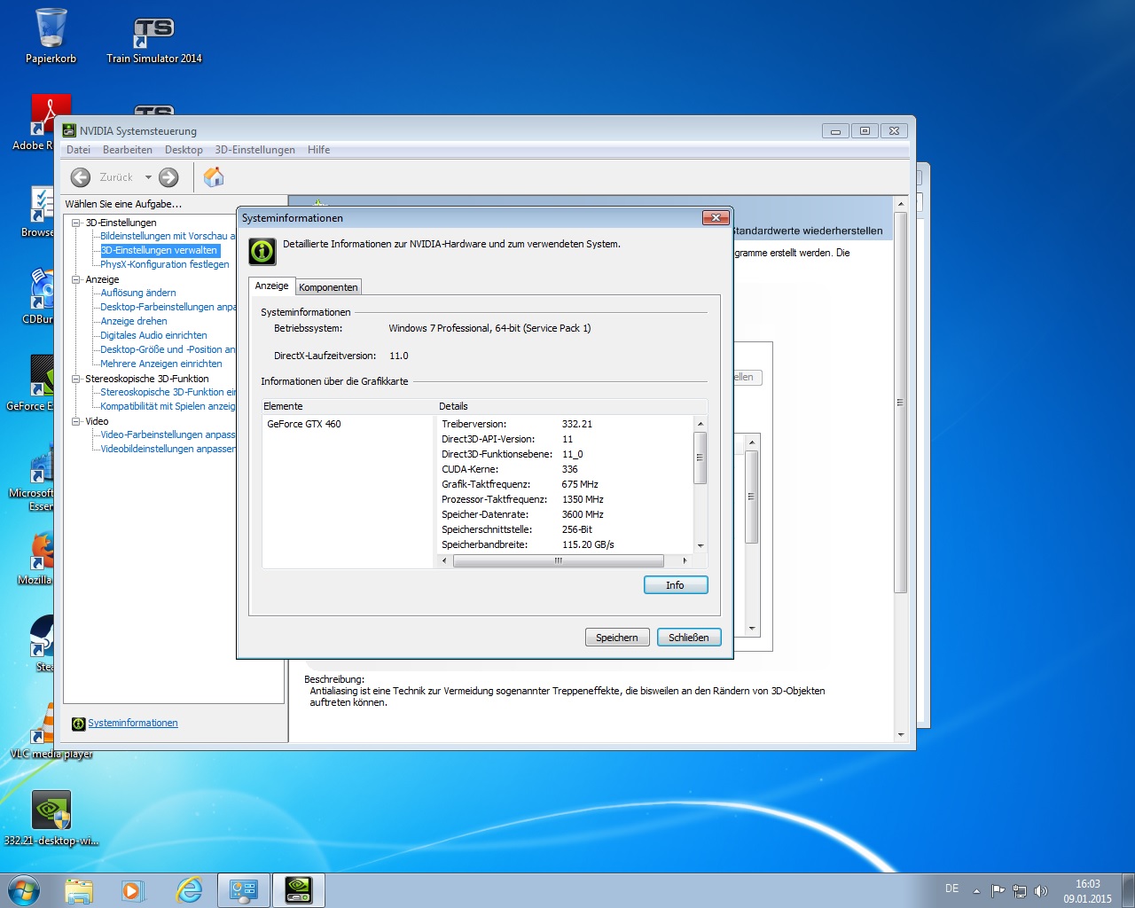
Task: Click NVIDIA taskbar icon
Action: click(x=298, y=889)
